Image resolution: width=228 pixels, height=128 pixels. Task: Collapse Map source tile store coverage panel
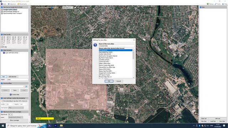pyautogui.click(x=2, y=112)
